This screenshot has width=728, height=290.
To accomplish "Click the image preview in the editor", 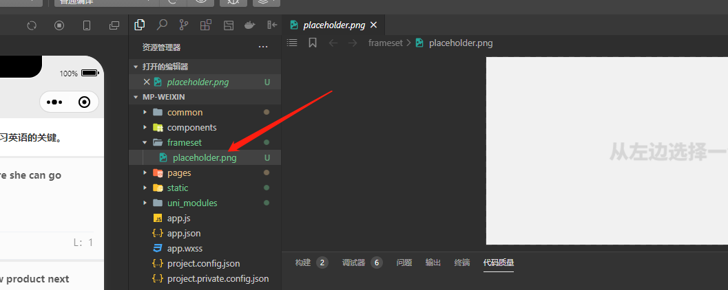I will [x=607, y=150].
